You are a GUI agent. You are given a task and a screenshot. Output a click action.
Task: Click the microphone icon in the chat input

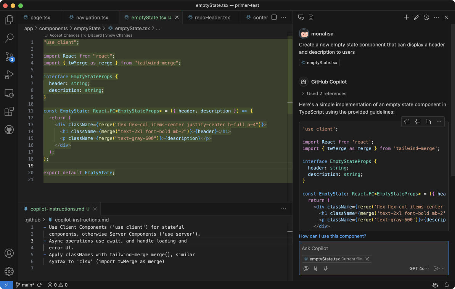[x=325, y=268]
